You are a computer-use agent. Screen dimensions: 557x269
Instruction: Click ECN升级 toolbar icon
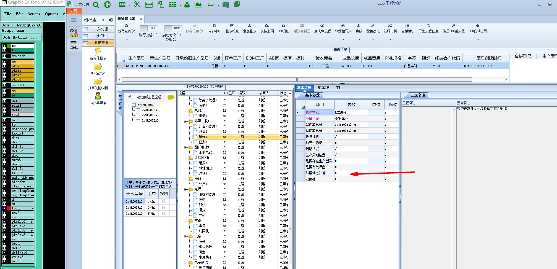(x=283, y=26)
